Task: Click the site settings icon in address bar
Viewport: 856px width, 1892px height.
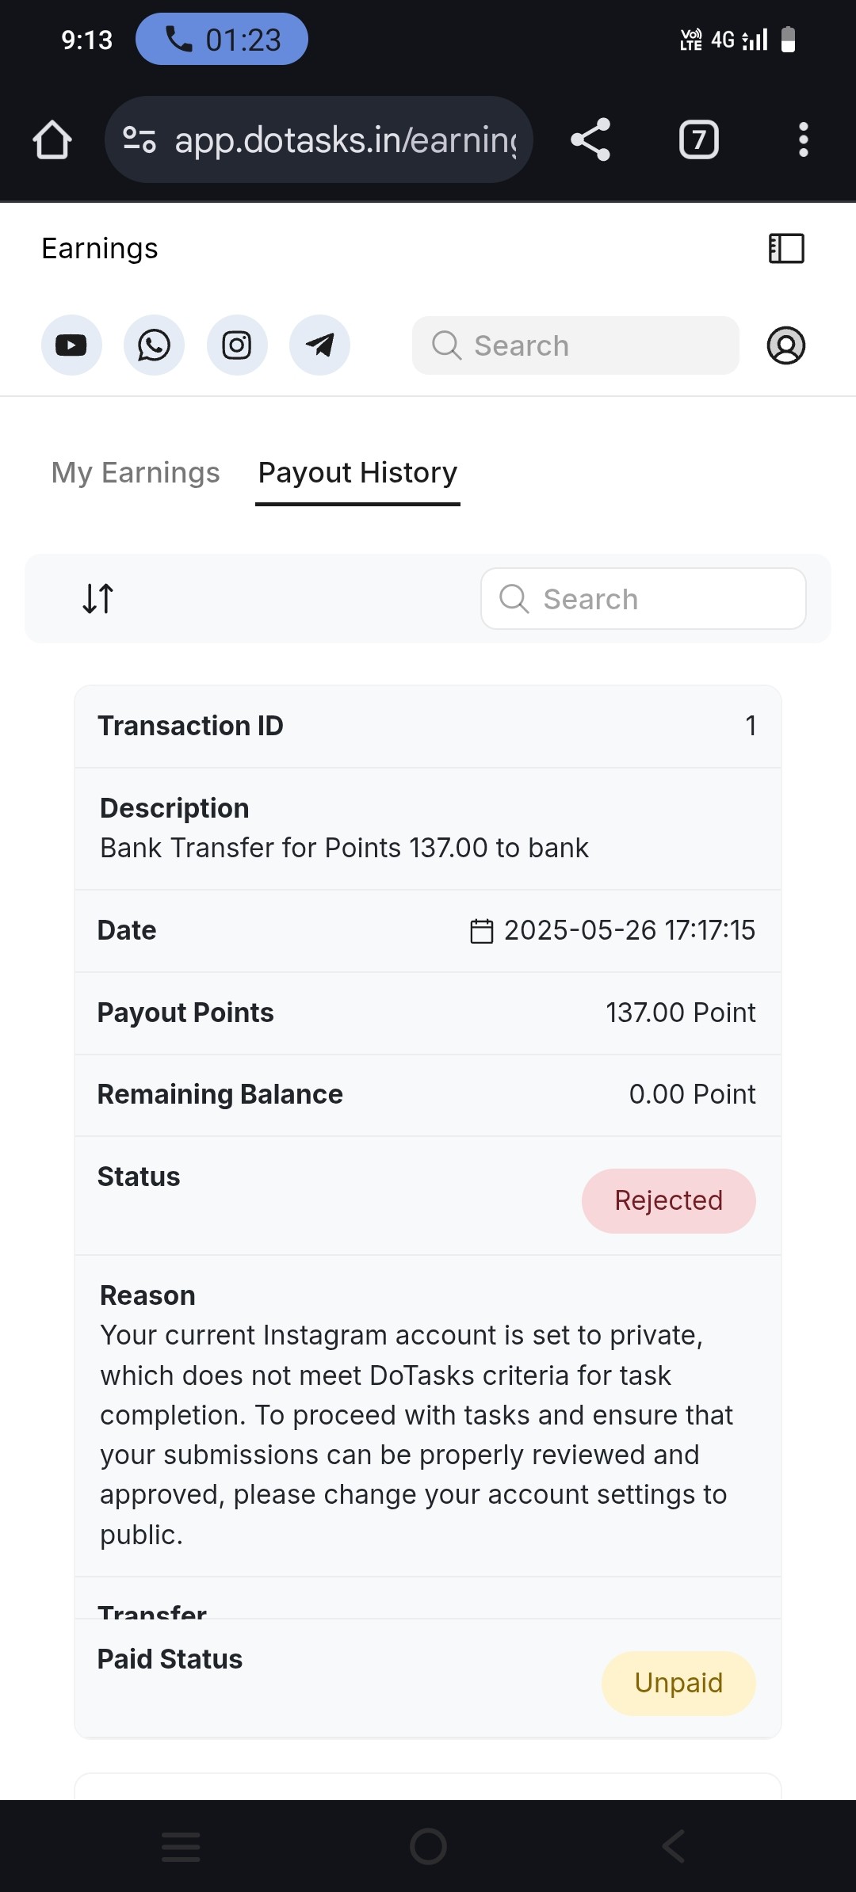Action: [139, 140]
